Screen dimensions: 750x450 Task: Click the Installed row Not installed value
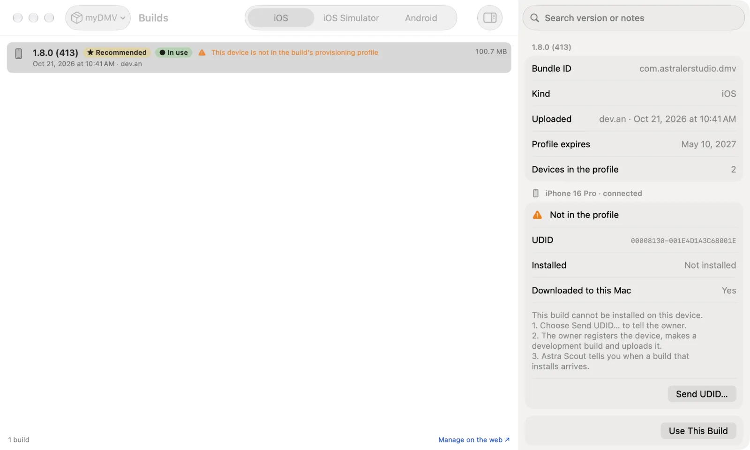click(710, 265)
